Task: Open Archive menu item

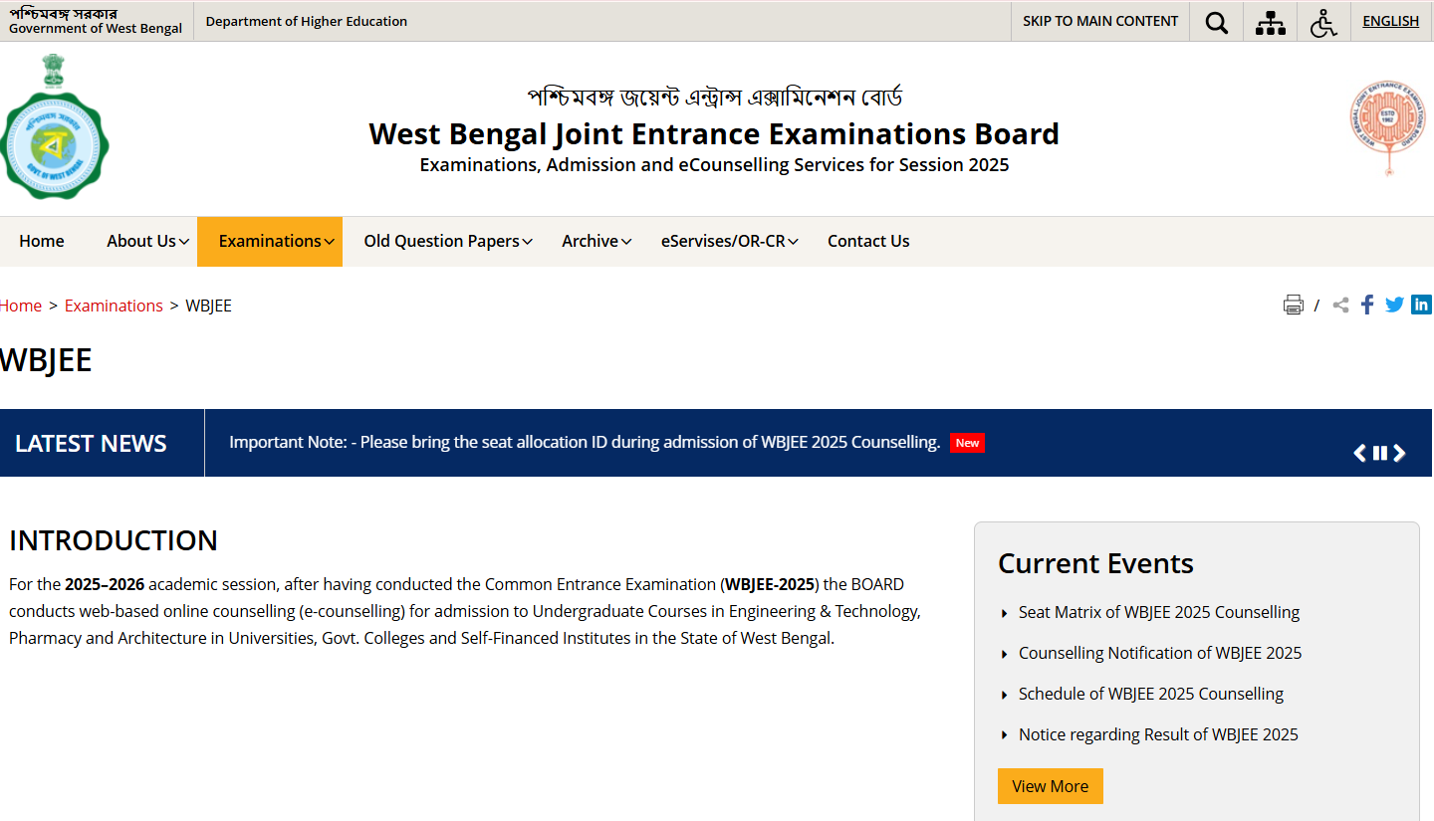Action: click(x=590, y=241)
